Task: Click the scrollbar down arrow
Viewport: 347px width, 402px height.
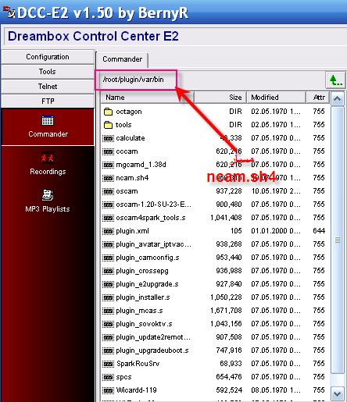Action: point(338,394)
